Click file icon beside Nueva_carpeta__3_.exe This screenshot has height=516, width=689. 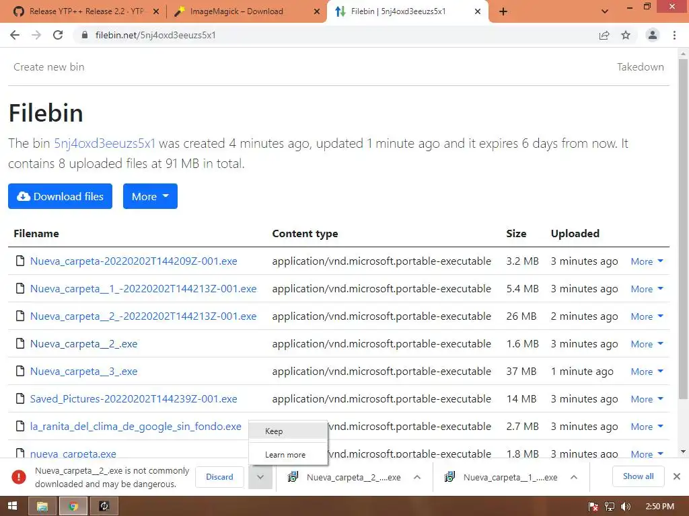pyautogui.click(x=20, y=371)
